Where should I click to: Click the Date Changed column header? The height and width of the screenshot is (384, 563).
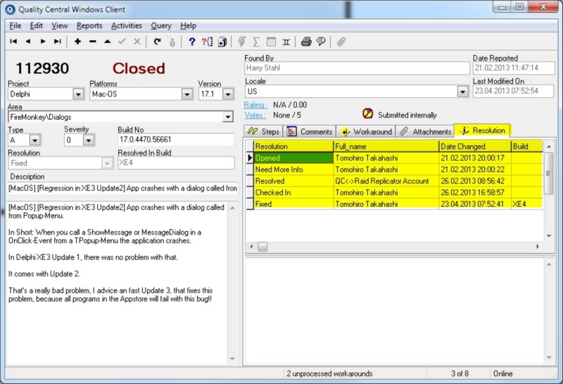pyautogui.click(x=476, y=147)
